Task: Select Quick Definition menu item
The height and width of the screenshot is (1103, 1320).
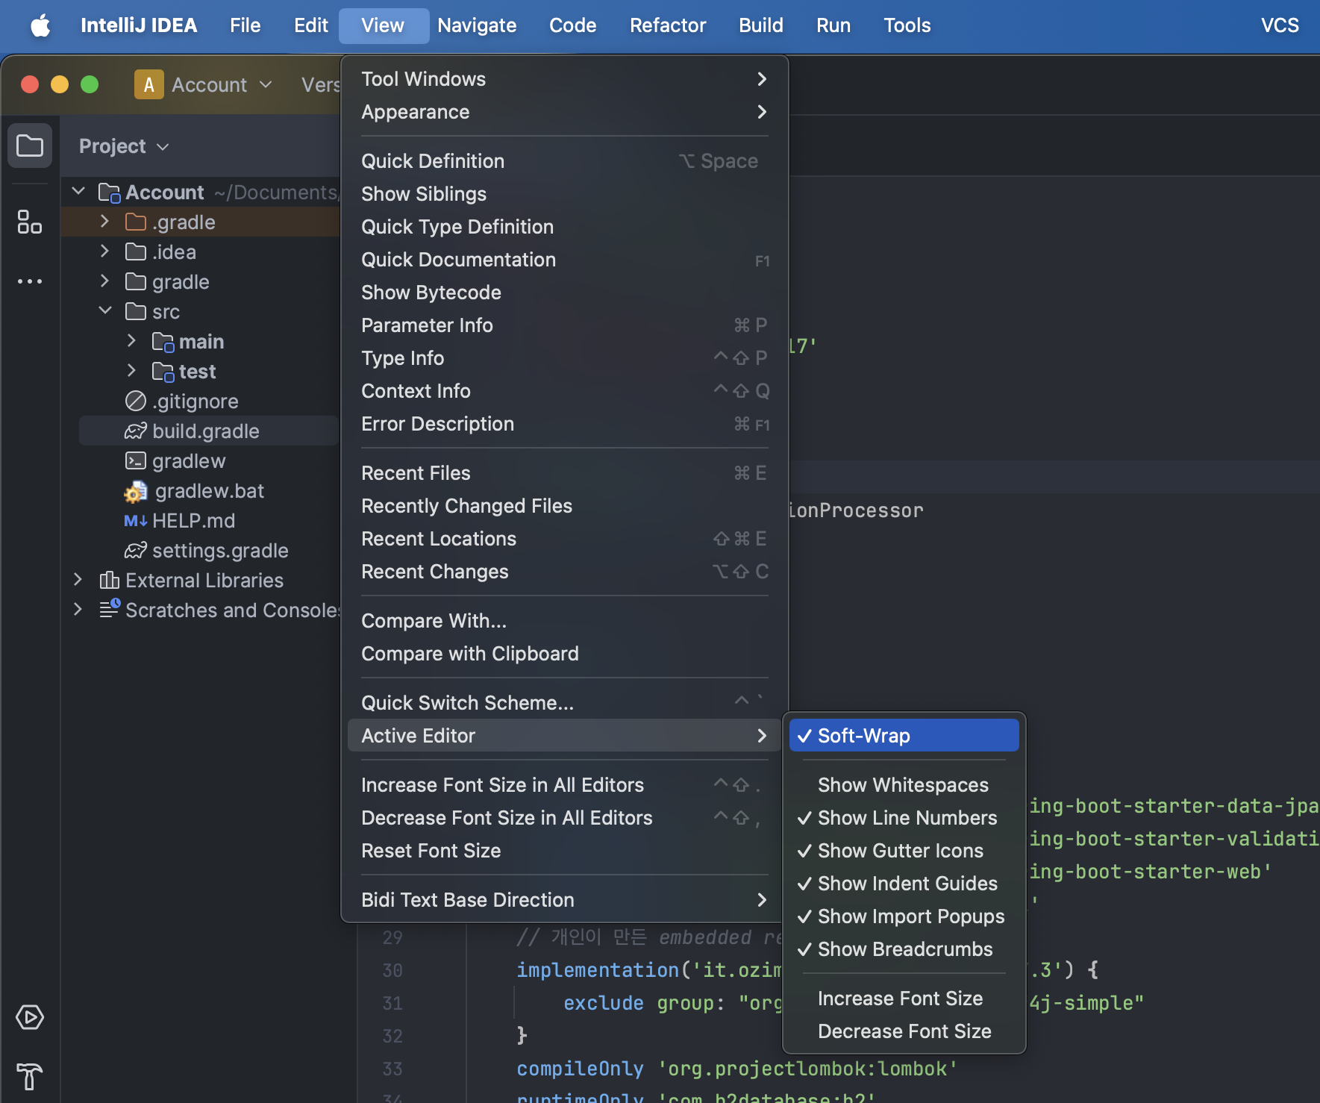Action: [564, 160]
